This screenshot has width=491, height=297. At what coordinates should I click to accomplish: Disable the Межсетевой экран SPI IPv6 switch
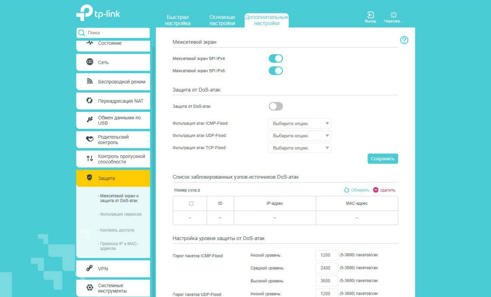tap(275, 71)
